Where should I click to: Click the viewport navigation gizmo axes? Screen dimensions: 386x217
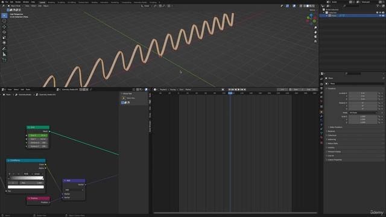click(311, 19)
